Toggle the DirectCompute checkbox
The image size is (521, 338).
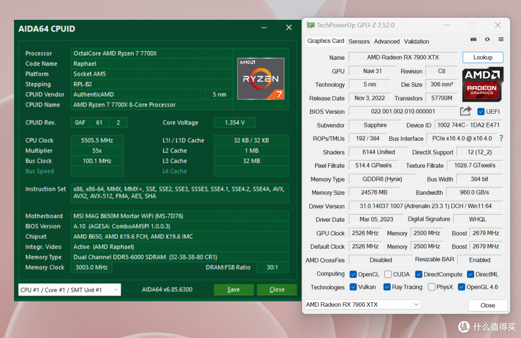click(419, 274)
